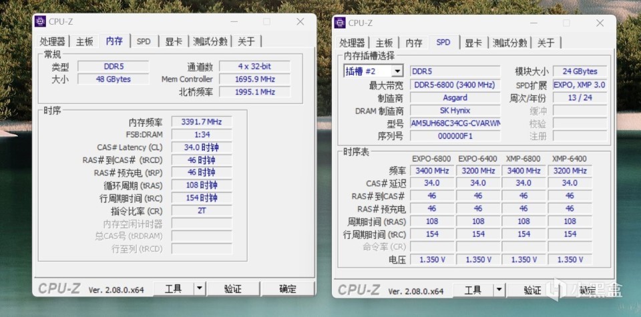Click 工具 button in left window
641x317 pixels.
(x=174, y=289)
